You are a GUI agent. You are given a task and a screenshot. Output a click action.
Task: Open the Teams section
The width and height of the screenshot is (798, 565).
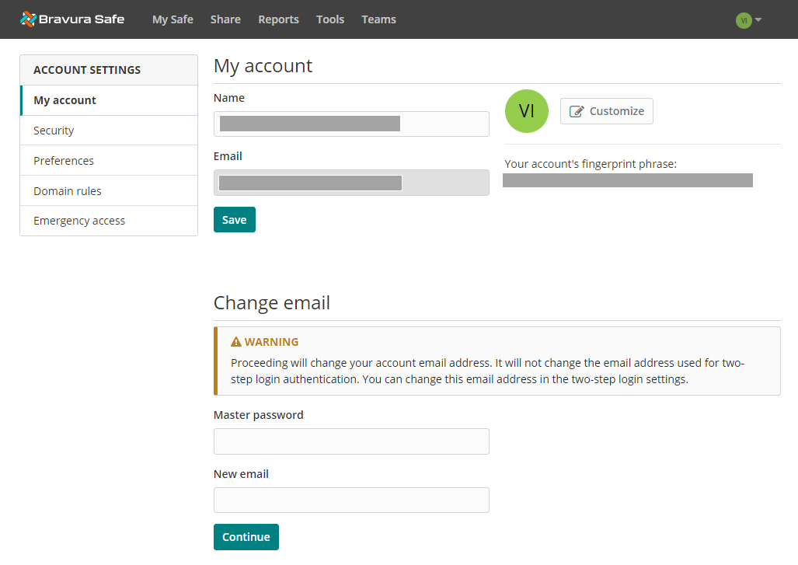click(378, 19)
